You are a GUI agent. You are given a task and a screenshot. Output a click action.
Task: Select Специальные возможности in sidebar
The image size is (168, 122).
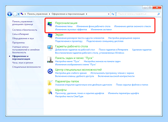tap(26, 67)
